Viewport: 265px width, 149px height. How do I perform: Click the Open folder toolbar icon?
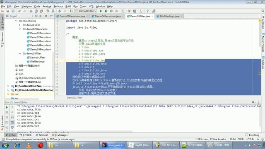(2, 11)
